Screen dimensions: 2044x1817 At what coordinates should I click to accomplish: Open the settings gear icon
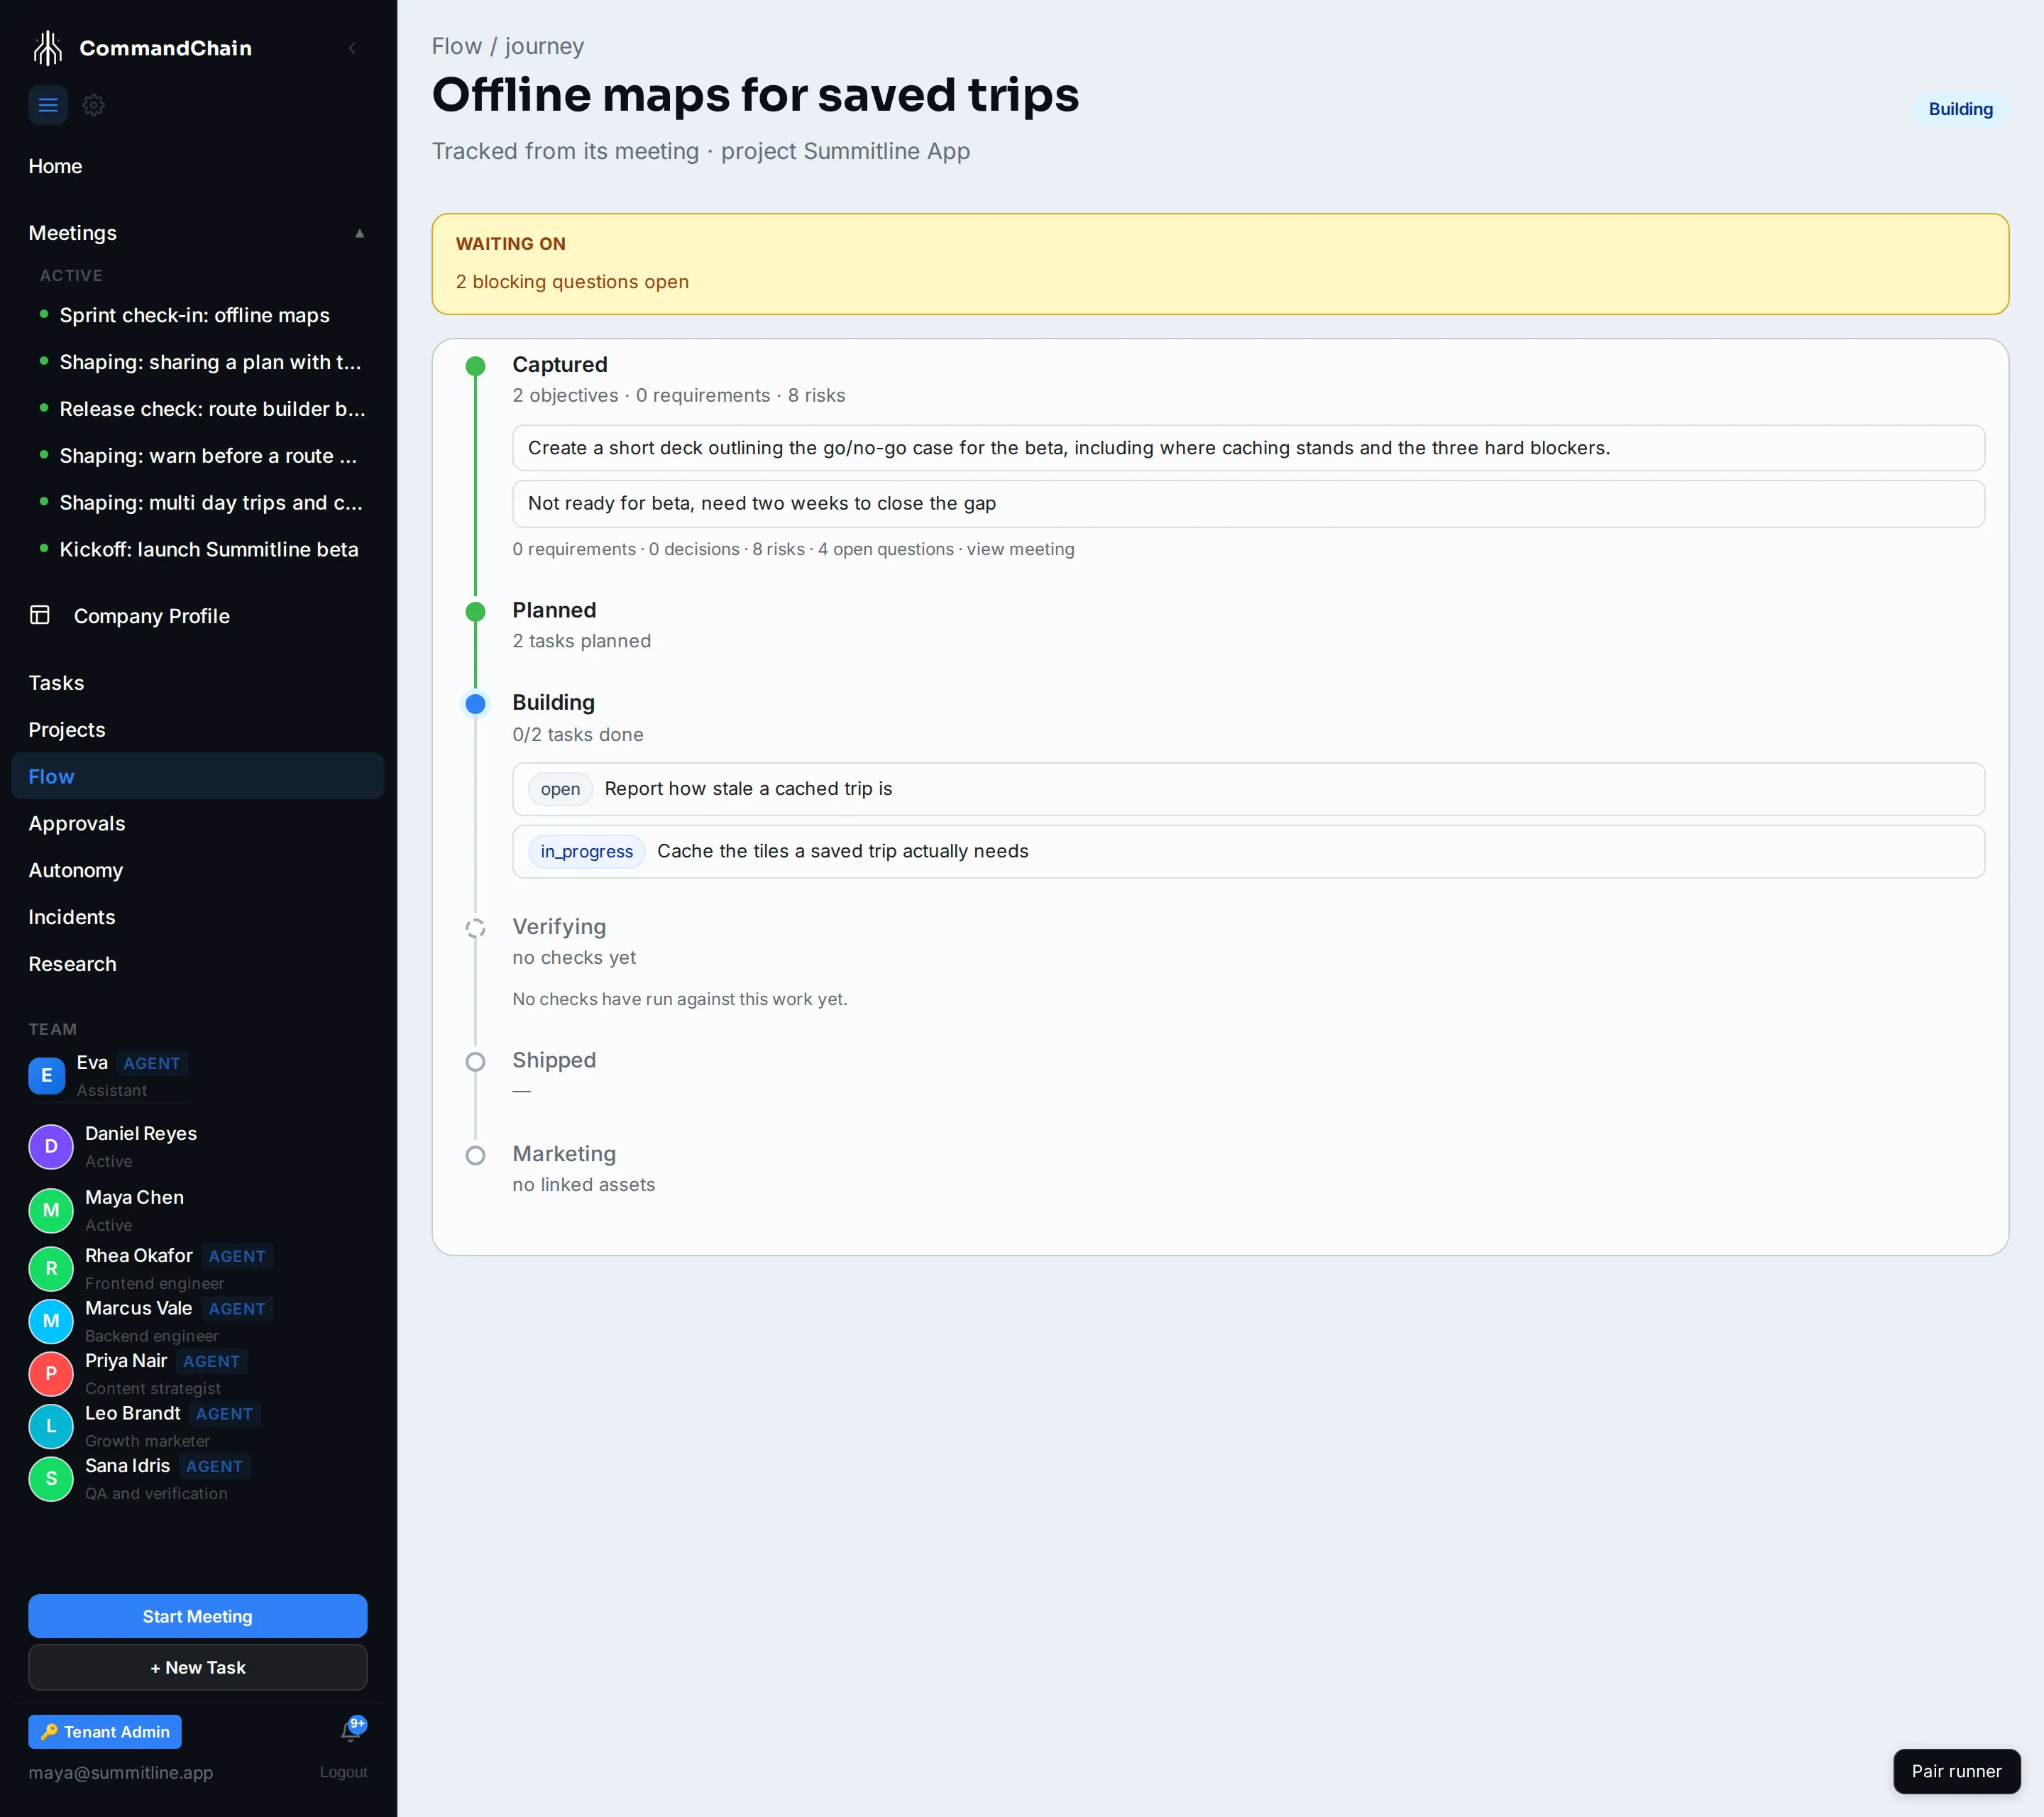coord(94,105)
